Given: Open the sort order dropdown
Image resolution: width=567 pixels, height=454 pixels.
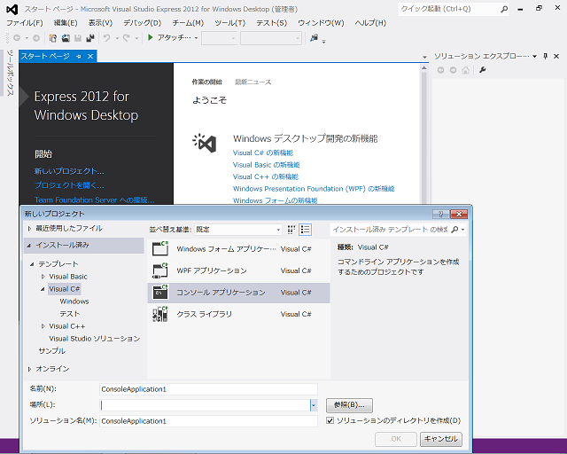Looking at the screenshot, I should pyautogui.click(x=238, y=230).
